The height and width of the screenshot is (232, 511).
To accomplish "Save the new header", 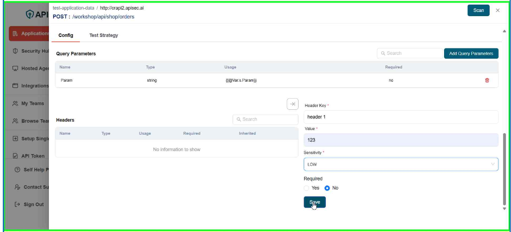I will click(x=314, y=202).
